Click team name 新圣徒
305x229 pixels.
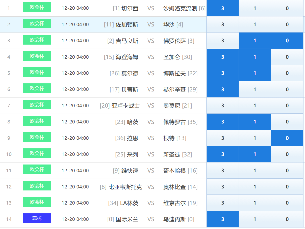point(172,154)
